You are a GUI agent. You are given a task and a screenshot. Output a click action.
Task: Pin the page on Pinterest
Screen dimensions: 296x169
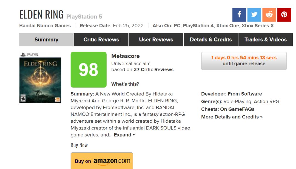click(x=284, y=15)
